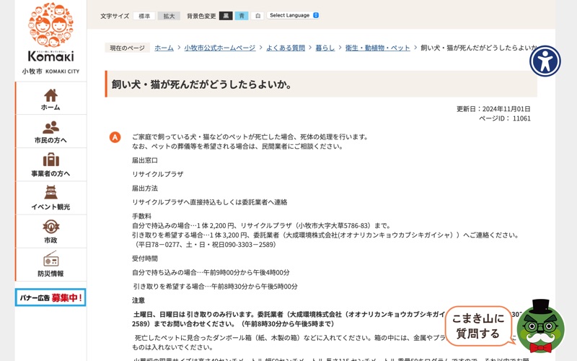Open よくある質問 breadcrumb link
Image resolution: width=577 pixels, height=361 pixels.
[286, 48]
